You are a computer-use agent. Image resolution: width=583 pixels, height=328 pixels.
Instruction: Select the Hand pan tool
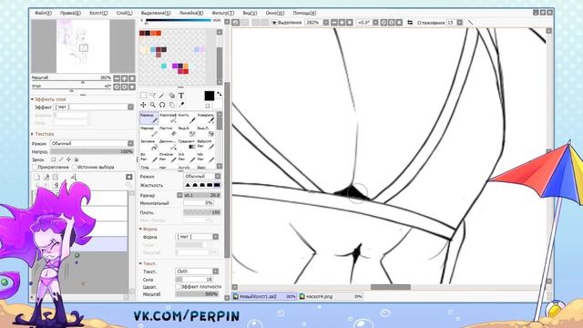click(171, 105)
